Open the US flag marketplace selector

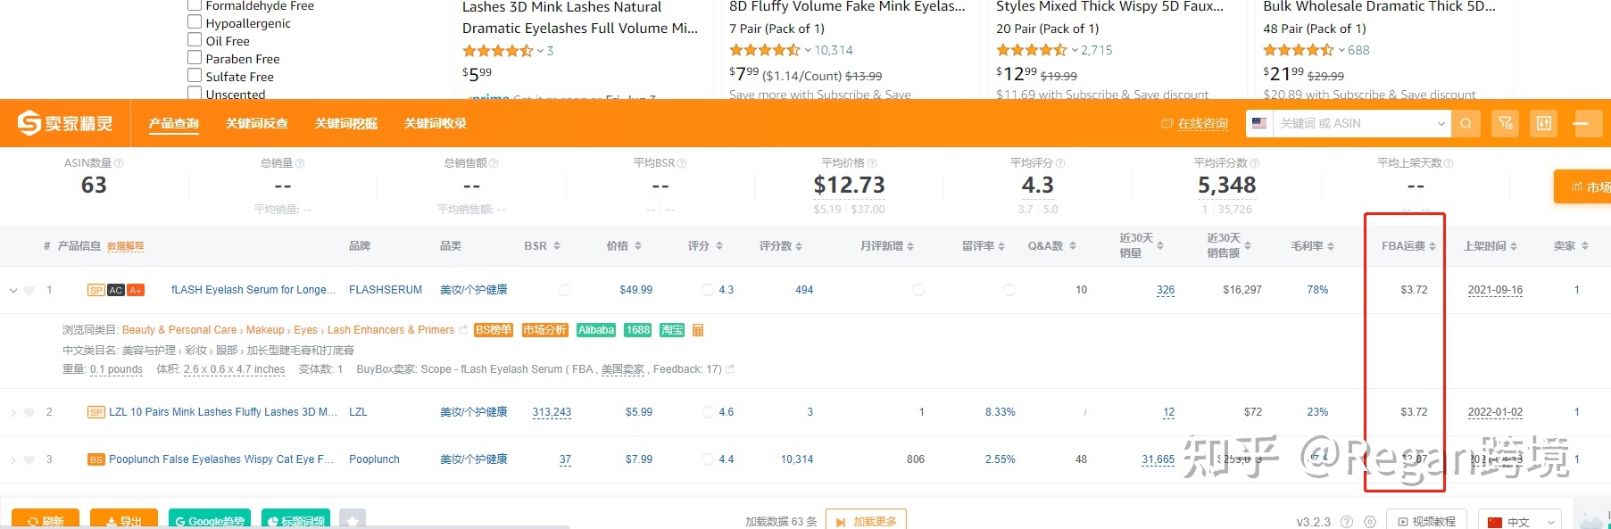tap(1259, 123)
